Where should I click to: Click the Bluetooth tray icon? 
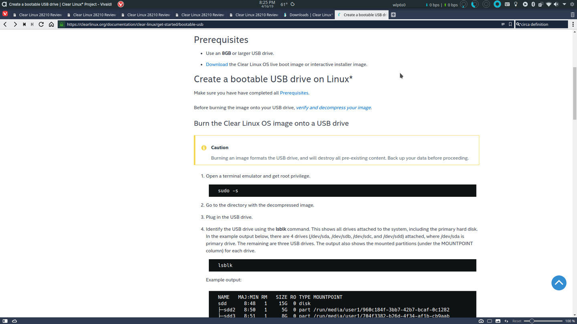(x=533, y=4)
